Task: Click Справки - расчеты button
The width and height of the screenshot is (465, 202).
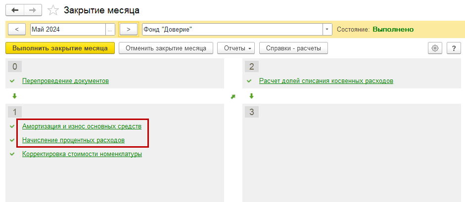Action: [293, 48]
